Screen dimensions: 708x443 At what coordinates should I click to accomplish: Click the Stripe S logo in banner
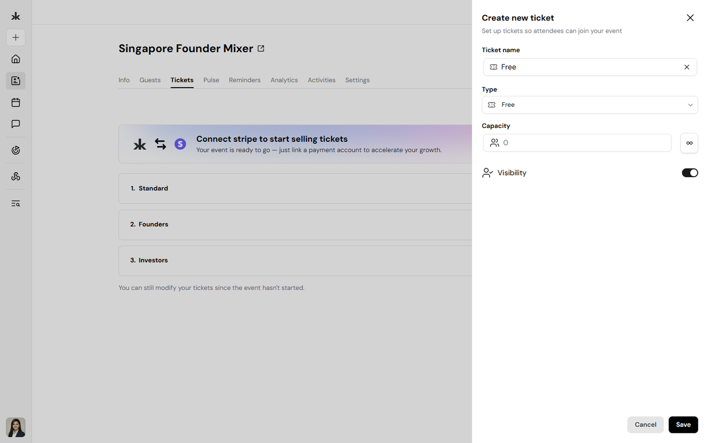click(180, 144)
